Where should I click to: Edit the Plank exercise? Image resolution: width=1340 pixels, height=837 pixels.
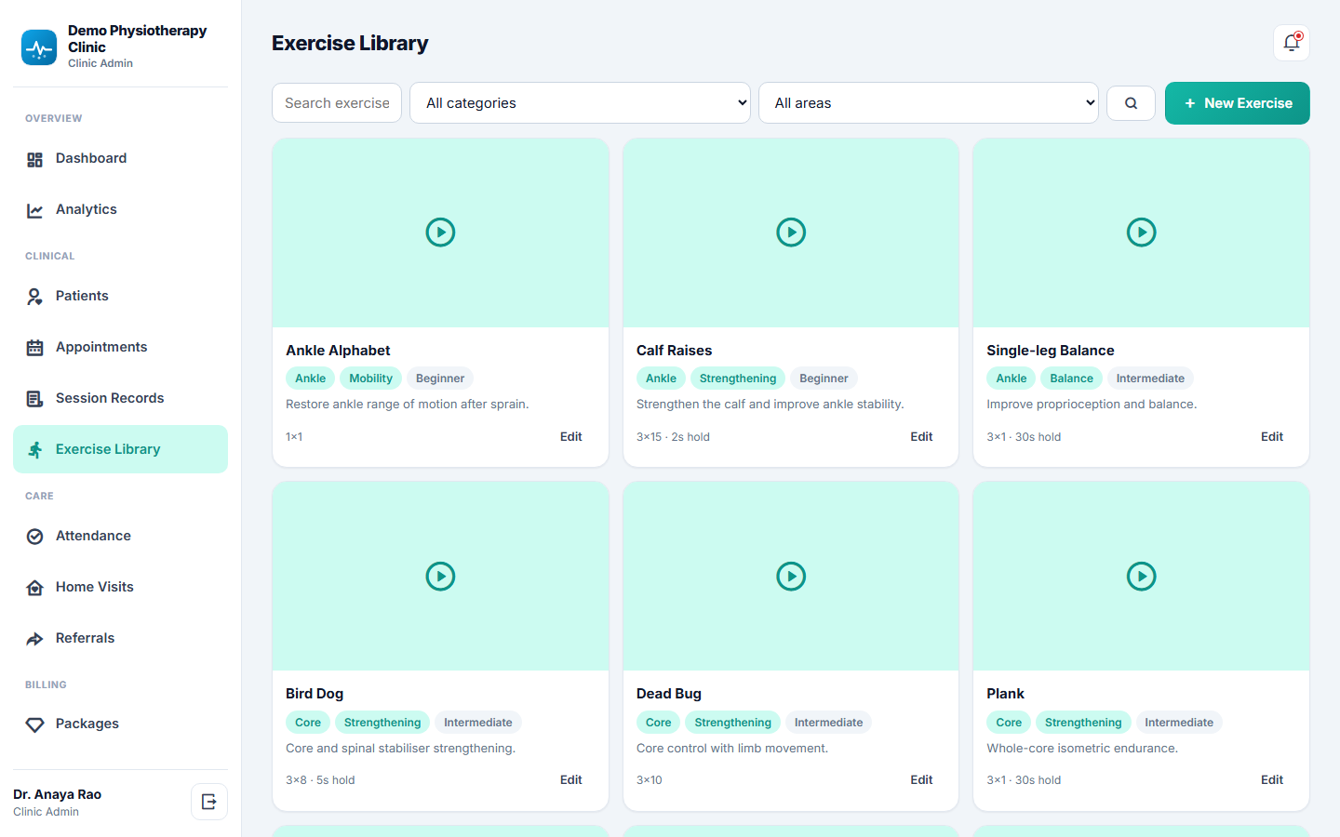tap(1272, 780)
